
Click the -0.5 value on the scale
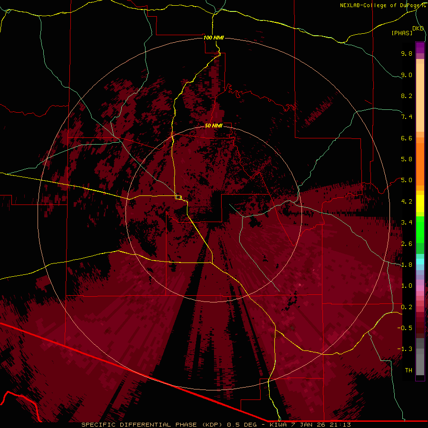(x=405, y=328)
